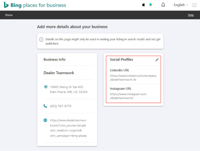
Task: Click the 'Details on this page' notice text
Action: (103, 41)
